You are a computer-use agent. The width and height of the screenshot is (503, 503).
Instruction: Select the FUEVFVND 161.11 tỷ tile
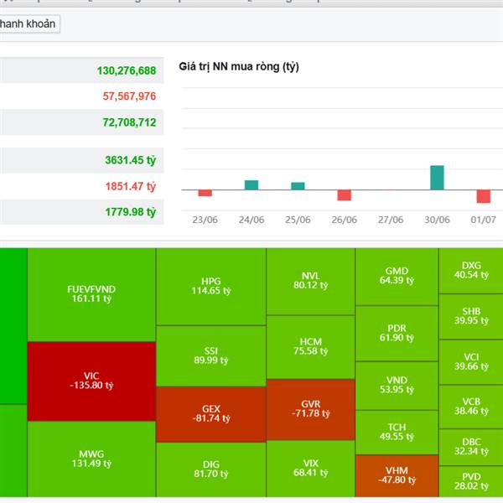91,294
